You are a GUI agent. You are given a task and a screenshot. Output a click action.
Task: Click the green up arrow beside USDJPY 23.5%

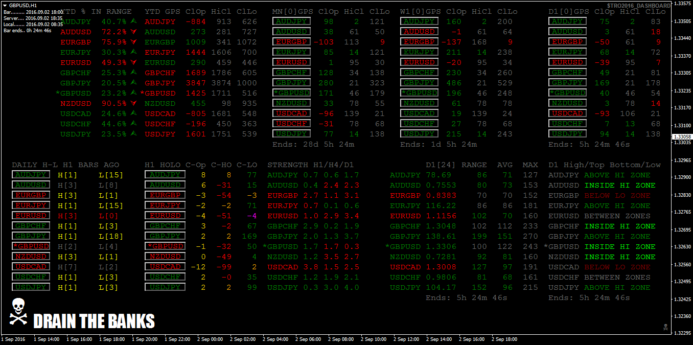[x=134, y=133]
